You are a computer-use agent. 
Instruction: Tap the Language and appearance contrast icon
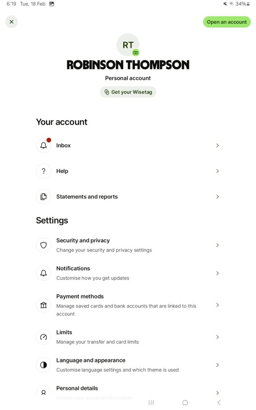tap(44, 365)
